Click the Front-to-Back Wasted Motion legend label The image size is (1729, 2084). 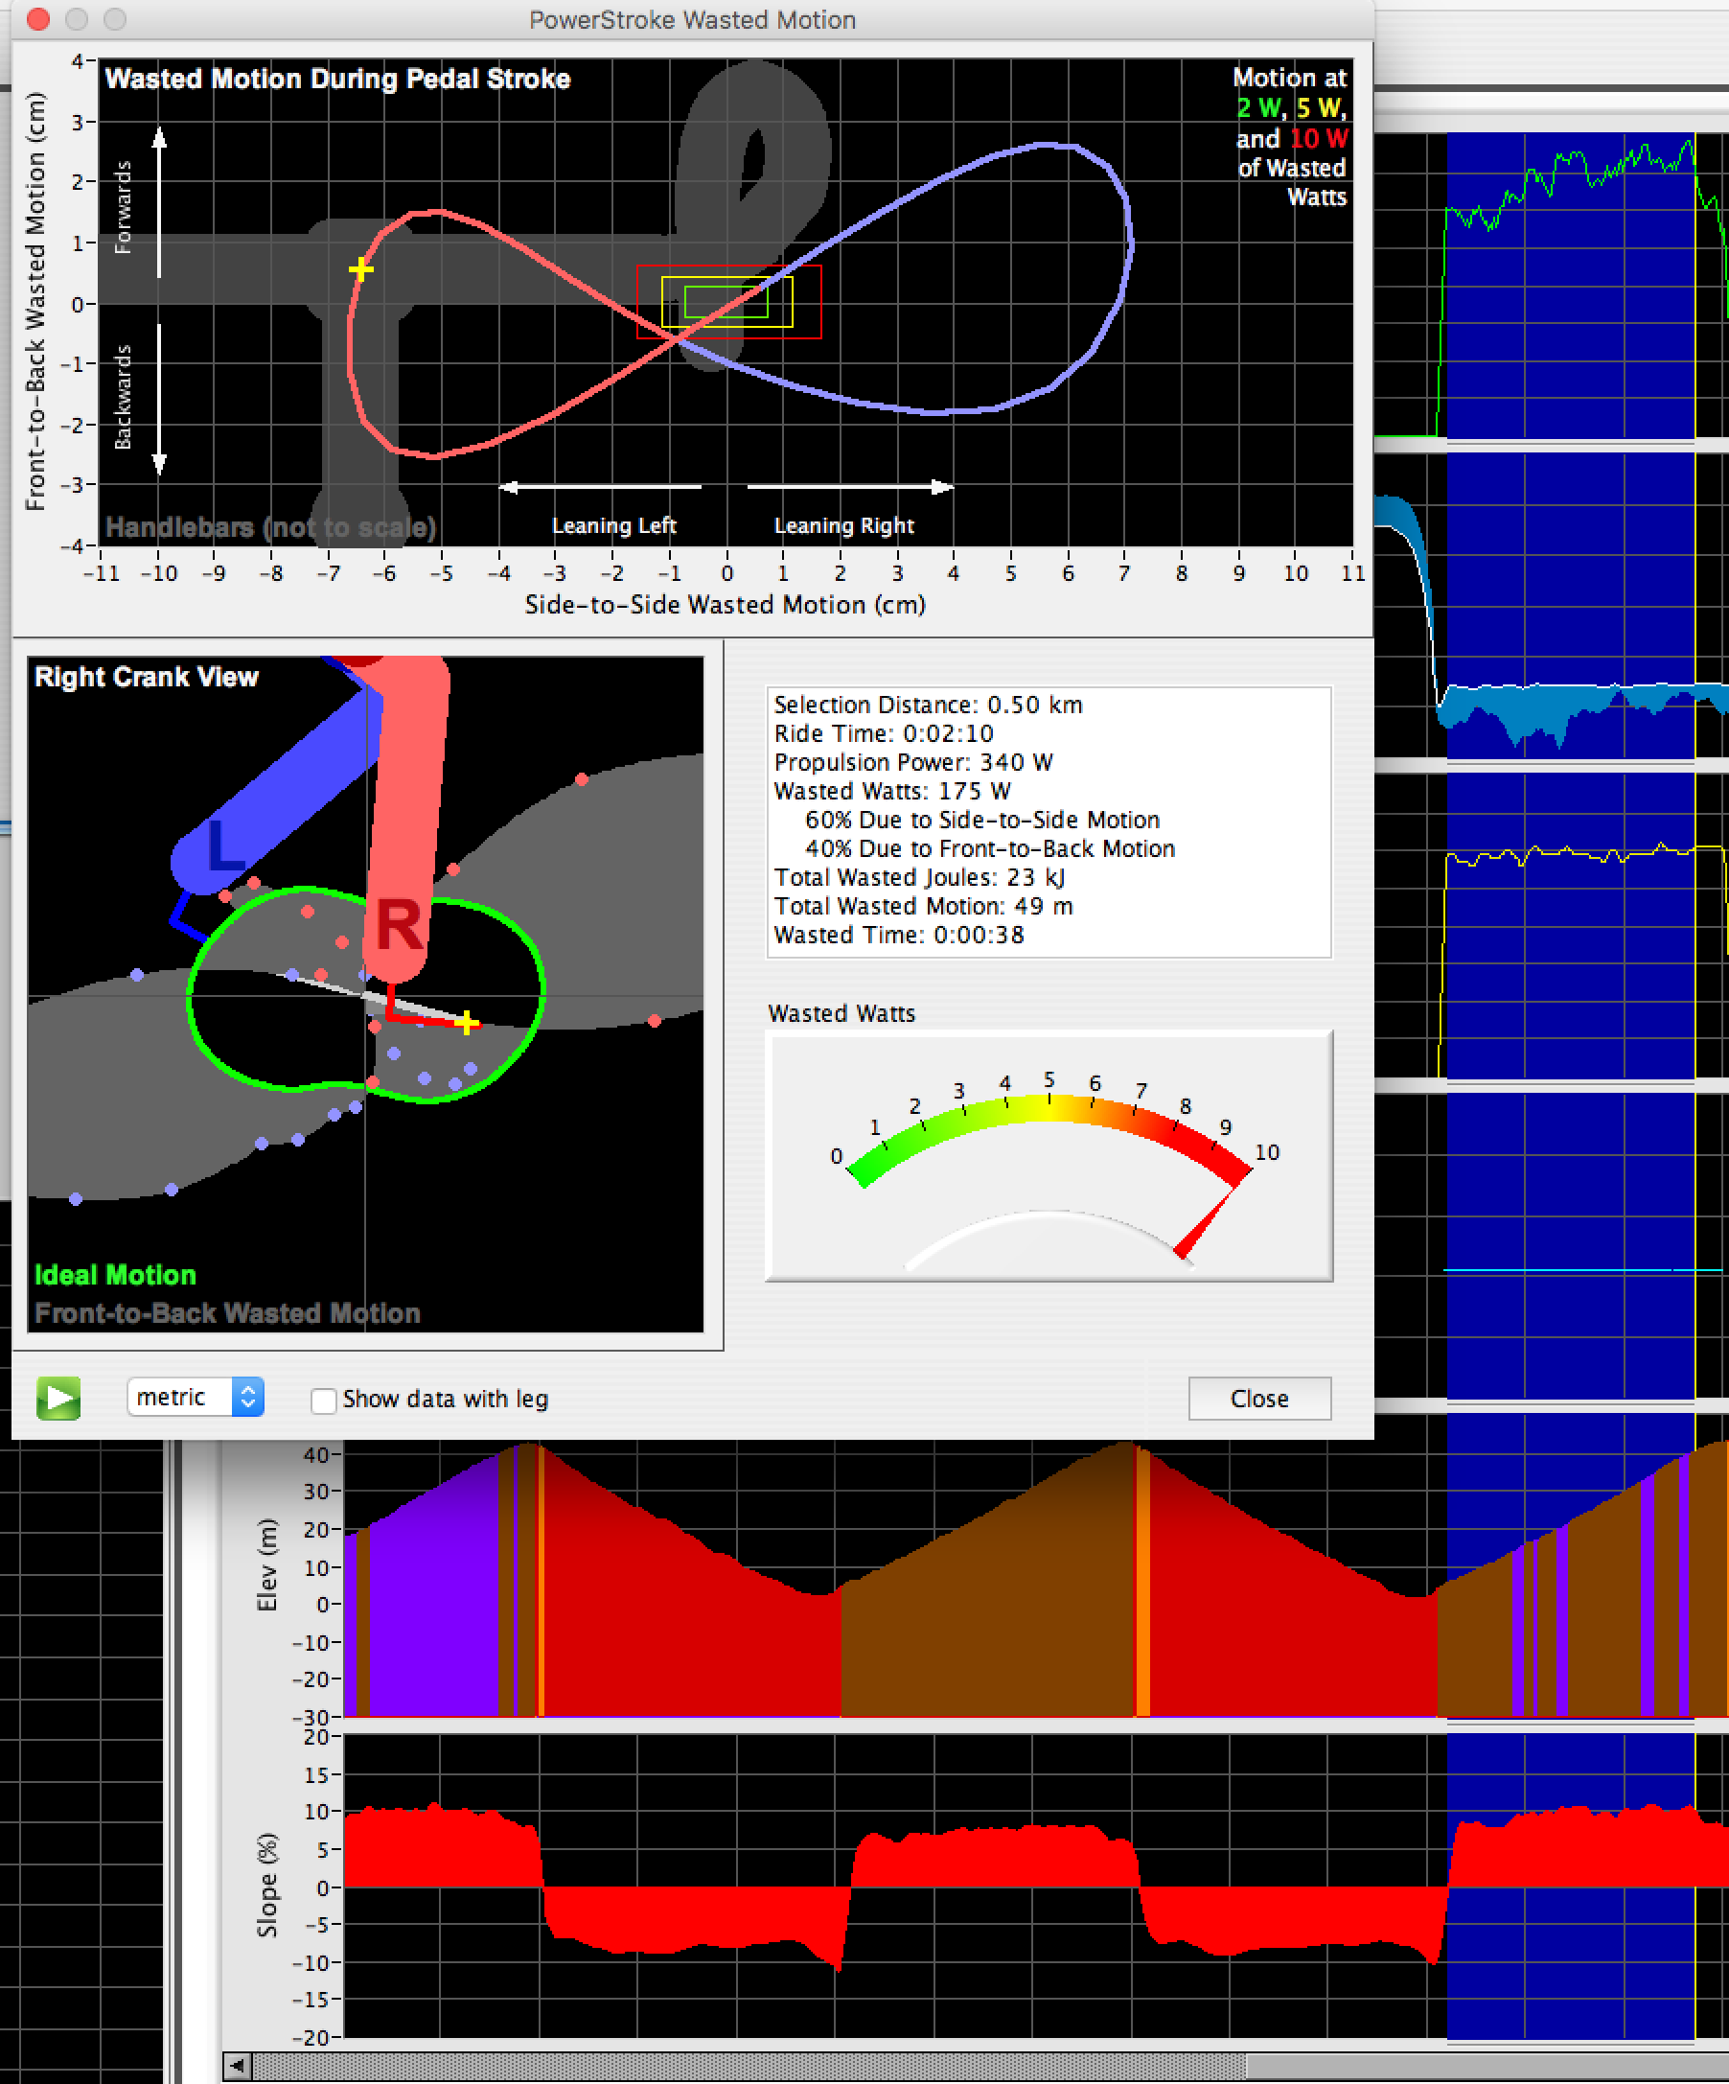227,1313
